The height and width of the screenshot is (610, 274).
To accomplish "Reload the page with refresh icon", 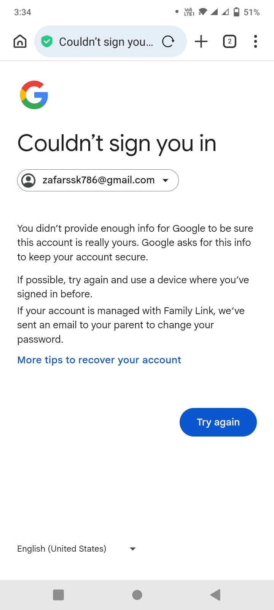I will coord(168,42).
